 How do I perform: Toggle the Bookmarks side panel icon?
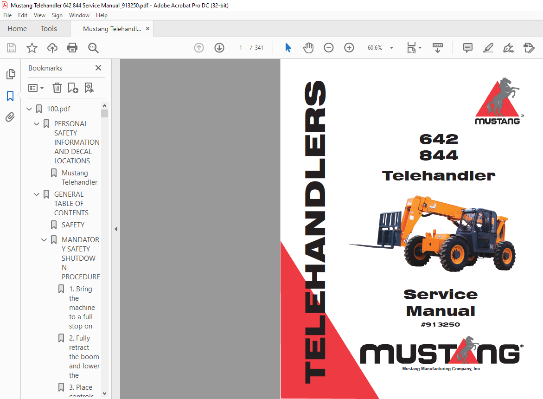pyautogui.click(x=10, y=96)
